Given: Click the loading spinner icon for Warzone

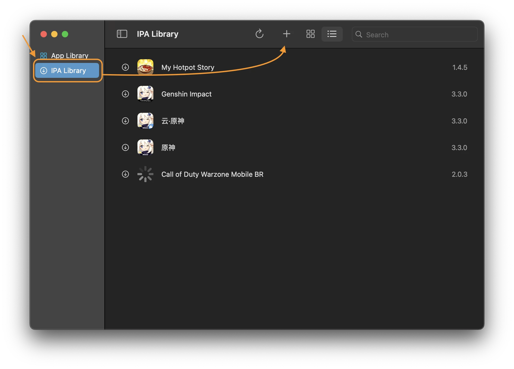Looking at the screenshot, I should [x=145, y=174].
